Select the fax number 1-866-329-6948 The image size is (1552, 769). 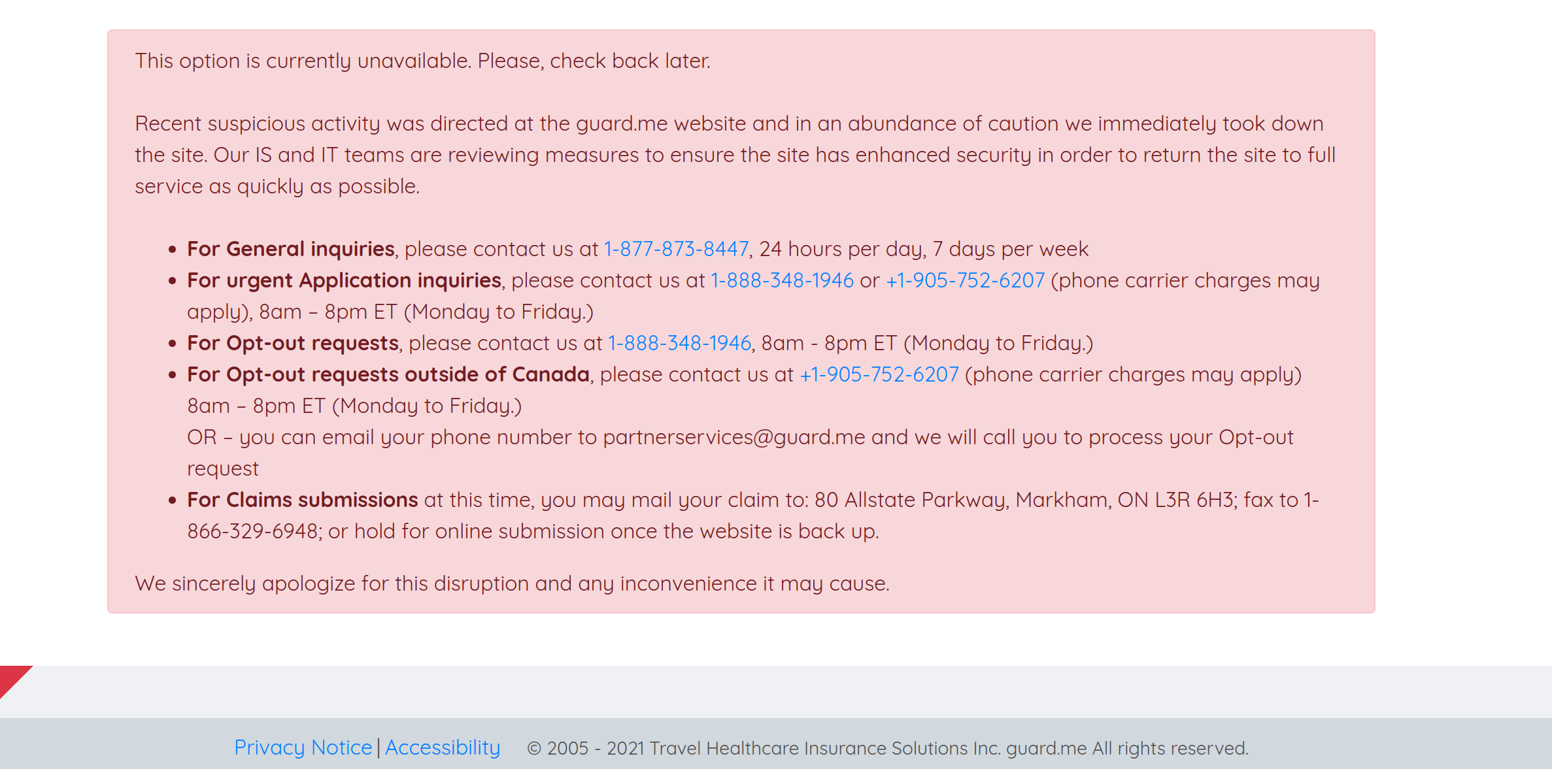(252, 531)
